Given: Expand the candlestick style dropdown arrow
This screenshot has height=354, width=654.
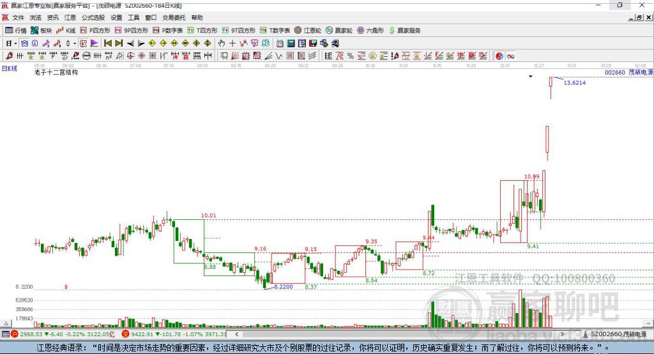Looking at the screenshot, I should pos(75,43).
